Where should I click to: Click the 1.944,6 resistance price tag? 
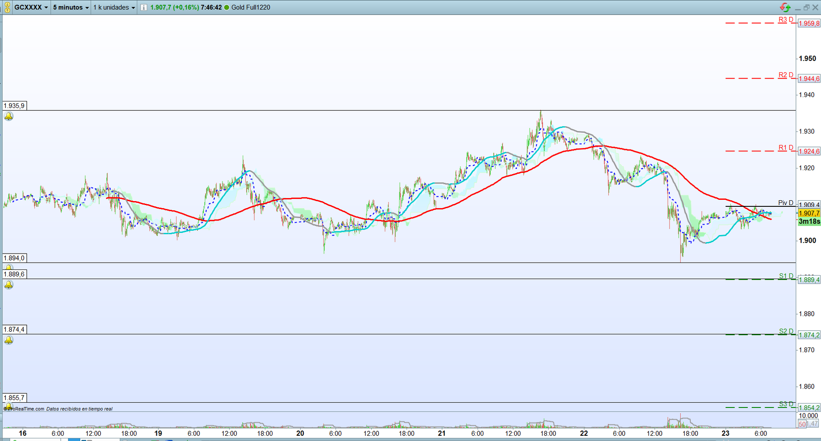(x=809, y=78)
